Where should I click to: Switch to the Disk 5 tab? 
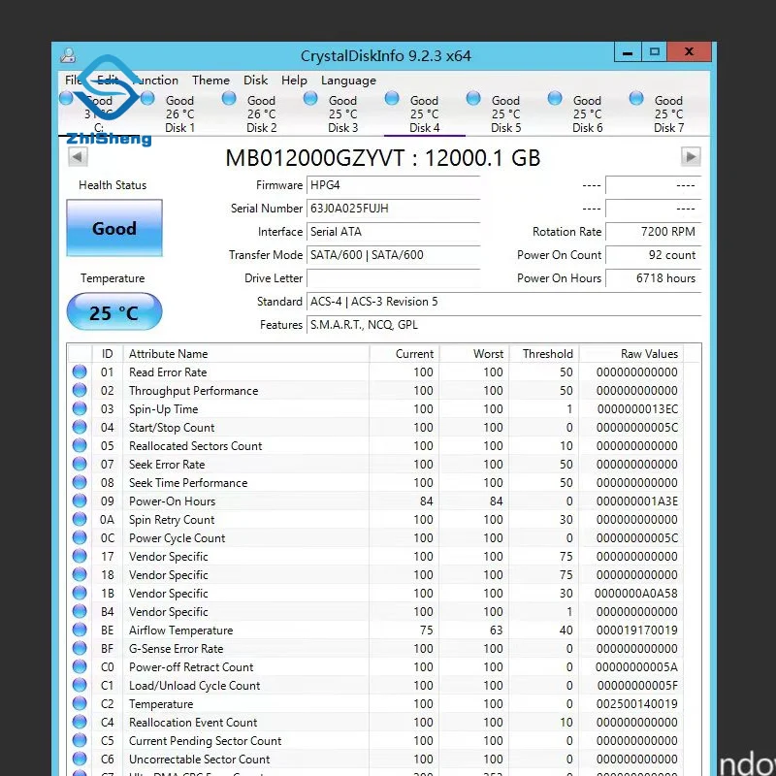coord(505,113)
